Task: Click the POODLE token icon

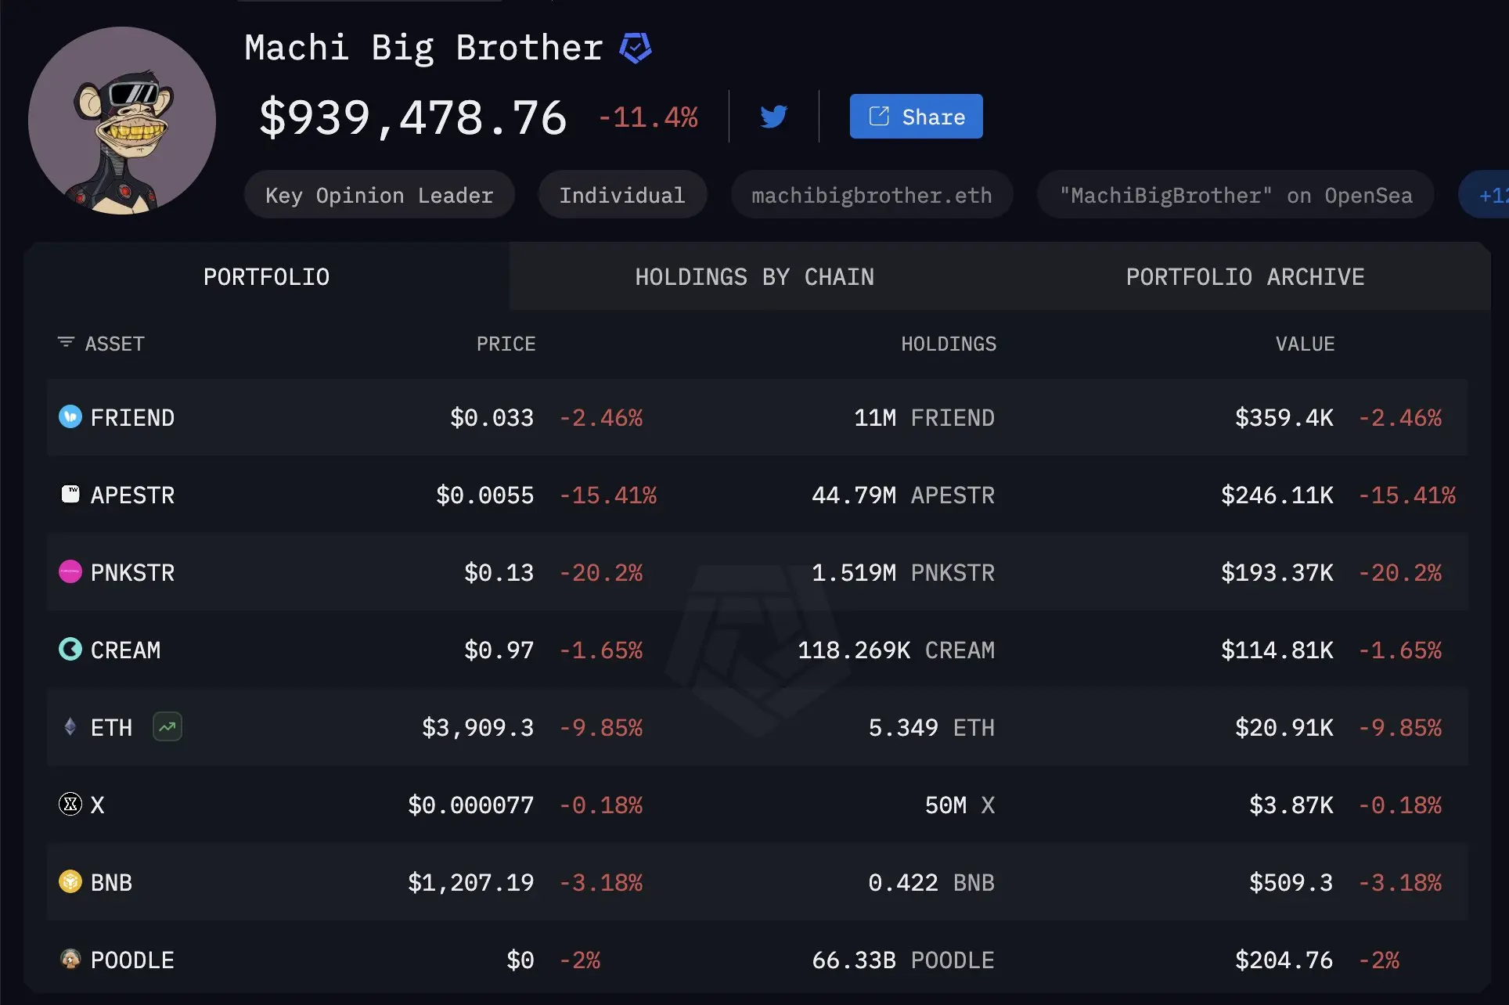Action: coord(70,959)
